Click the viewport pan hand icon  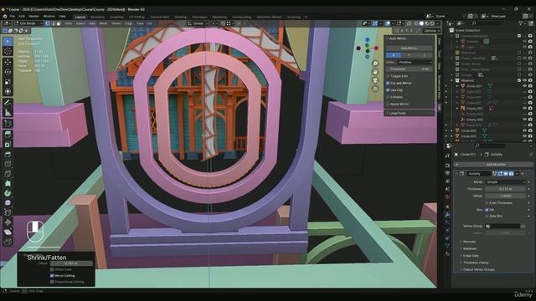coord(375,72)
